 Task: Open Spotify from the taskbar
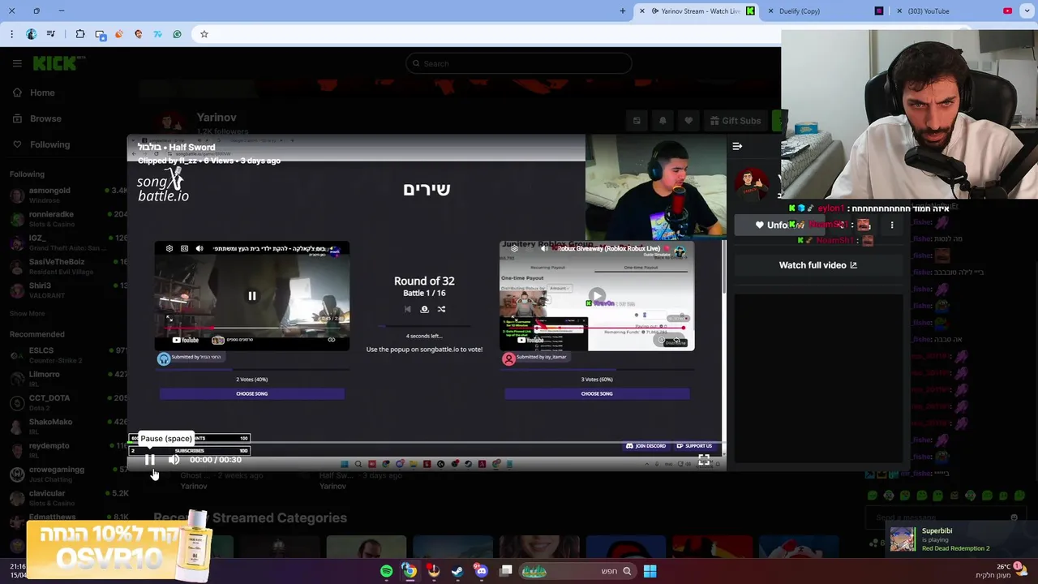click(x=386, y=571)
